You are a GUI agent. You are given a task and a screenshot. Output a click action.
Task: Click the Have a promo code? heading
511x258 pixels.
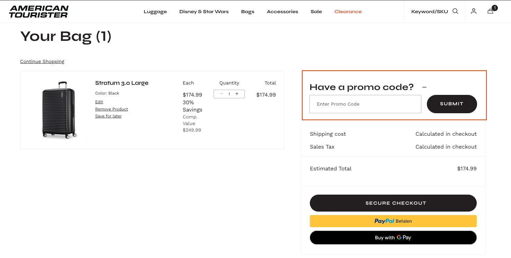click(362, 87)
